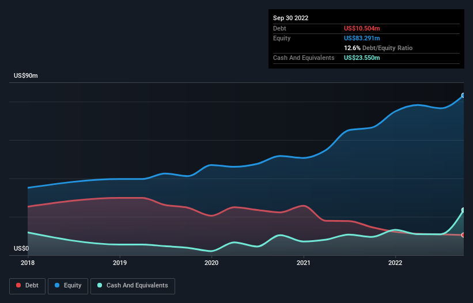Click the Sep 30 2022 tooltip date

290,18
